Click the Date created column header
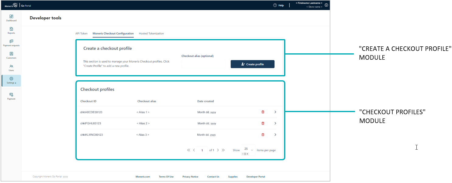452x183 pixels. coord(206,101)
